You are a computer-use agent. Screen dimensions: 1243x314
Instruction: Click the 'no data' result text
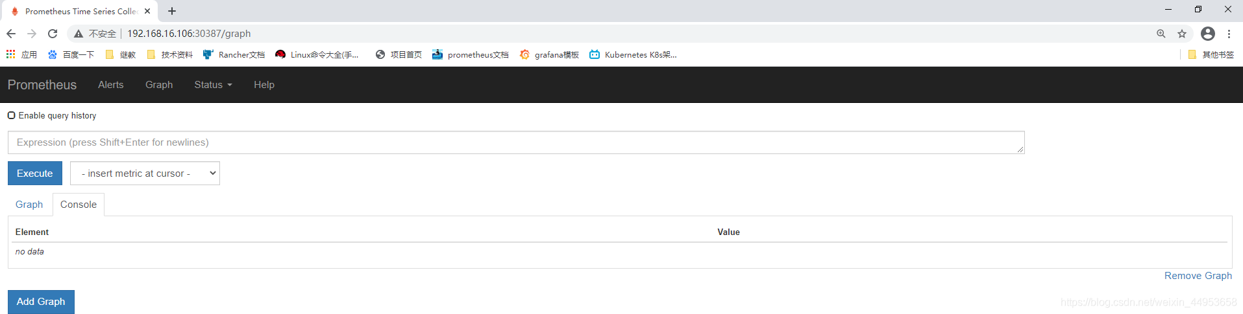(30, 252)
